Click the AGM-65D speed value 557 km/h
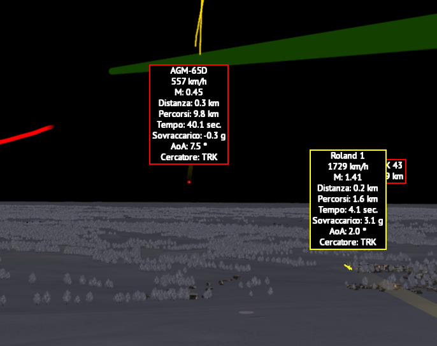 [189, 81]
